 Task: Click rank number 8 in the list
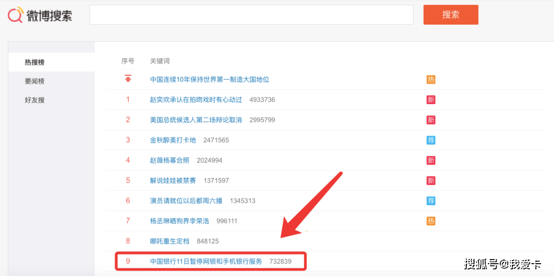pos(128,241)
